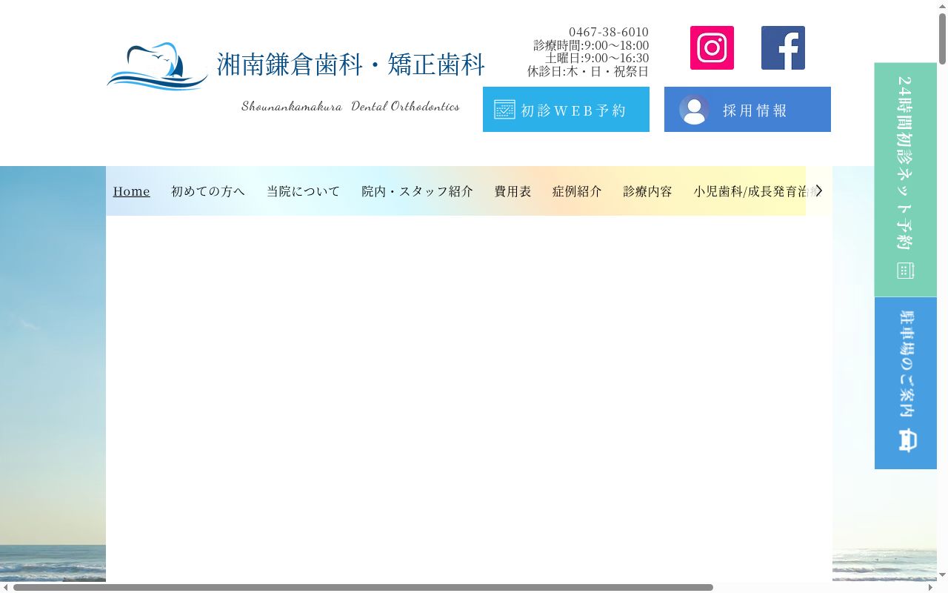The image size is (948, 593).
Task: Click the scroll up arrow of the vertical scrollbar
Action: (x=942, y=6)
